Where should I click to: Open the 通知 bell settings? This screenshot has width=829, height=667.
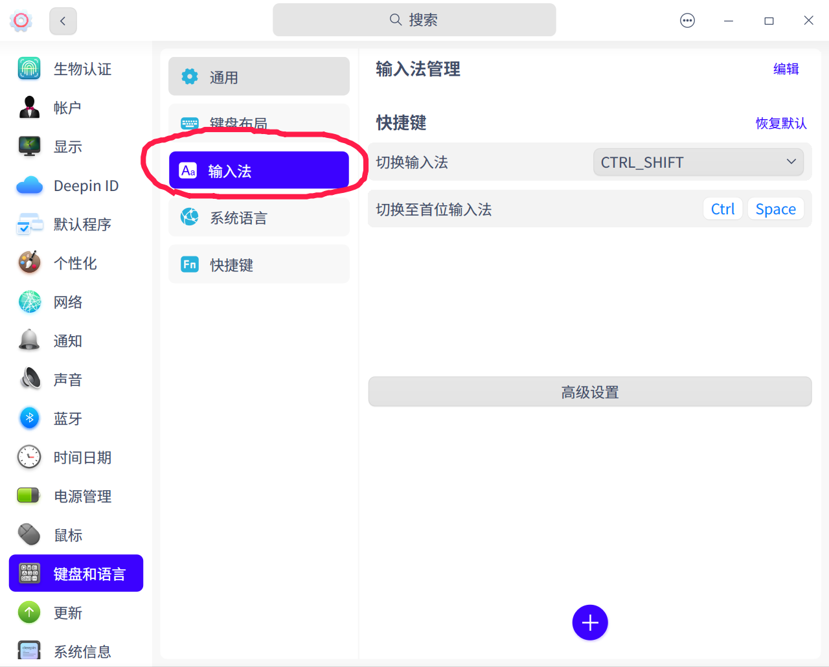(29, 341)
